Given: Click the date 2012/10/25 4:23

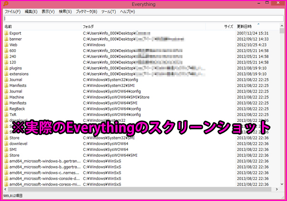Looking at the screenshot, I should tap(252, 45).
